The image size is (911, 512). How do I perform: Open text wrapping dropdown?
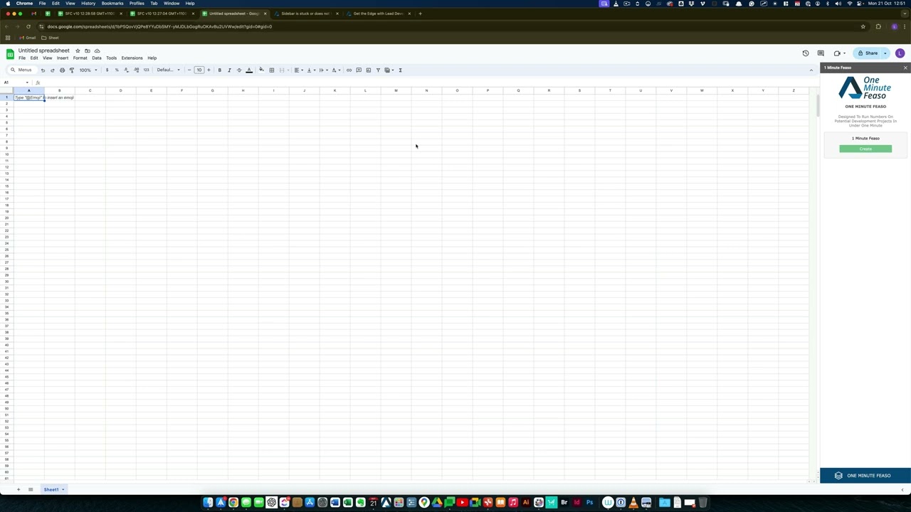click(323, 70)
